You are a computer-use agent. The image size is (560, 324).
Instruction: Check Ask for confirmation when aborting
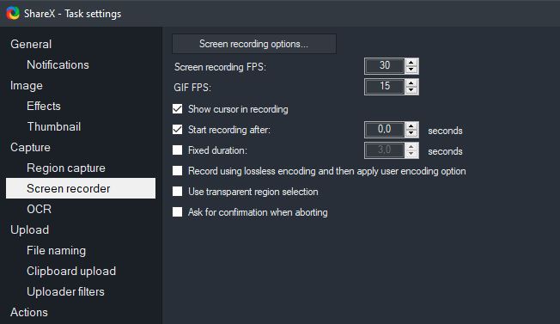[178, 212]
